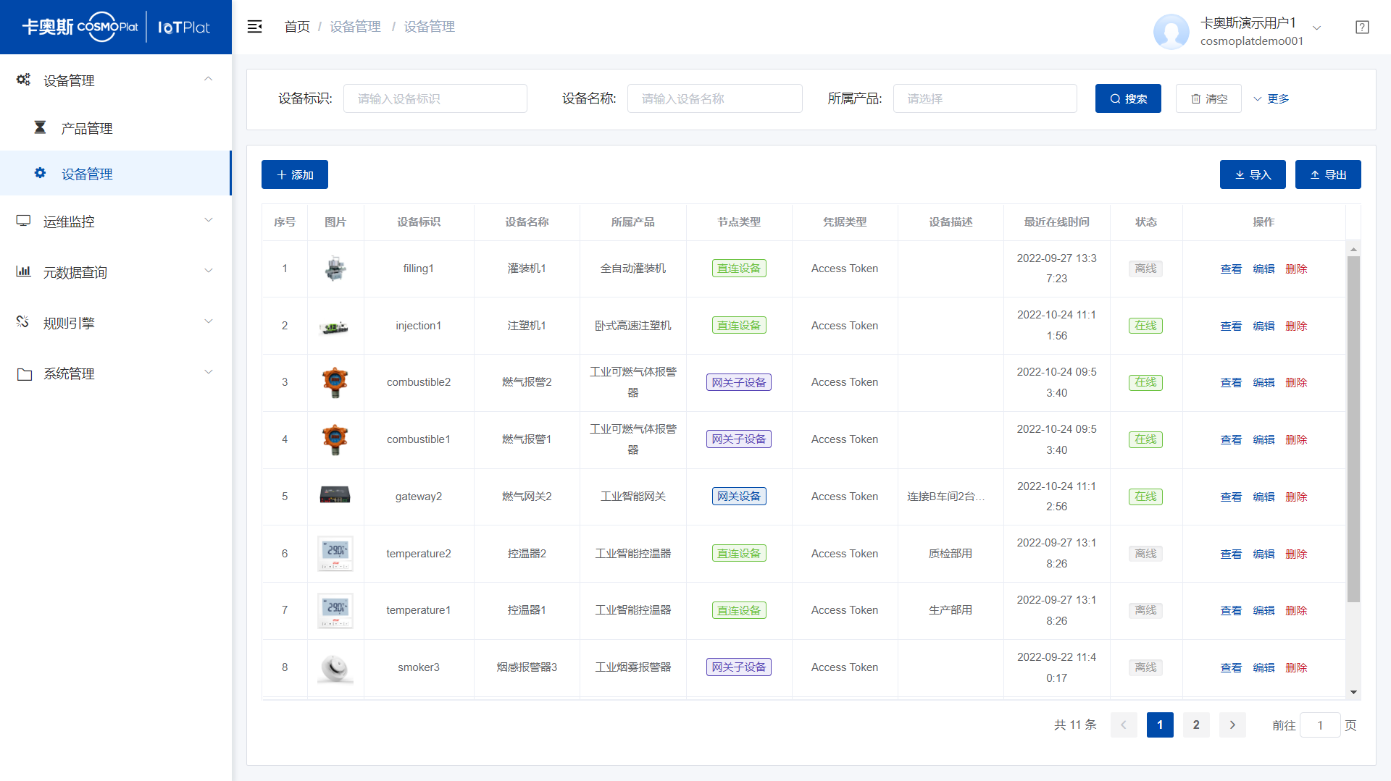1391x781 pixels.
Task: Focus the 前往 page number input
Action: click(1320, 725)
